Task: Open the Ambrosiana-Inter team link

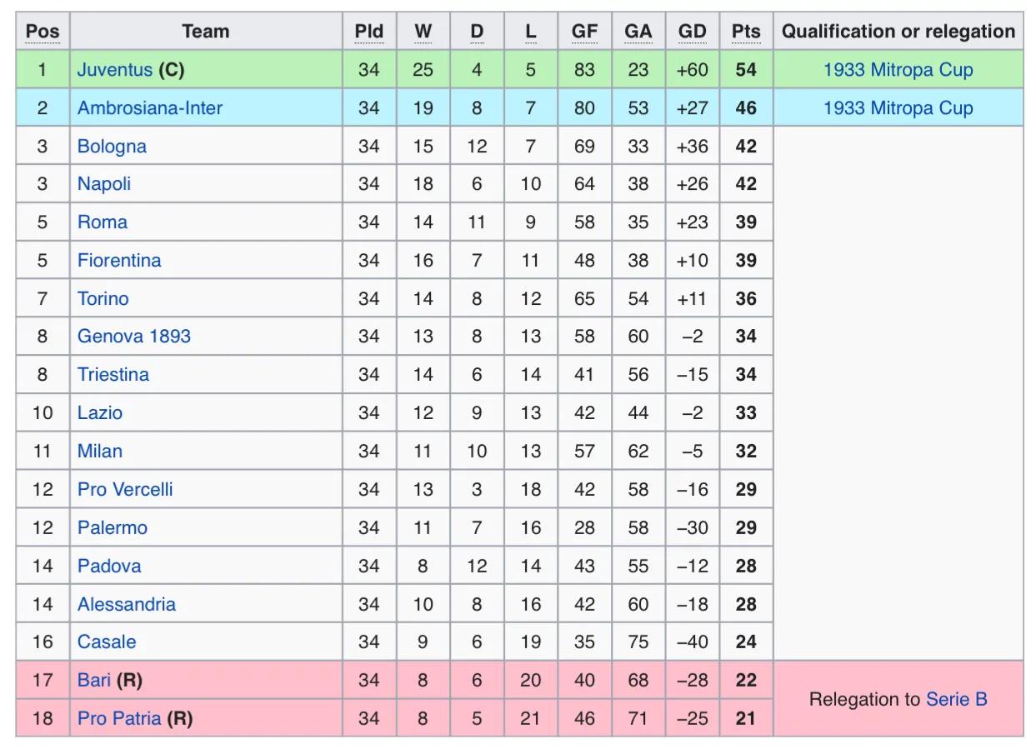Action: [x=150, y=108]
